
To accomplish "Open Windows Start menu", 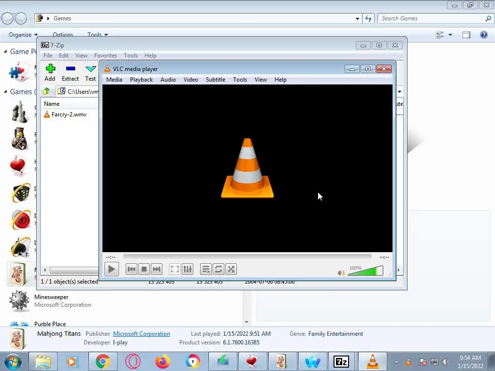I will pyautogui.click(x=12, y=361).
